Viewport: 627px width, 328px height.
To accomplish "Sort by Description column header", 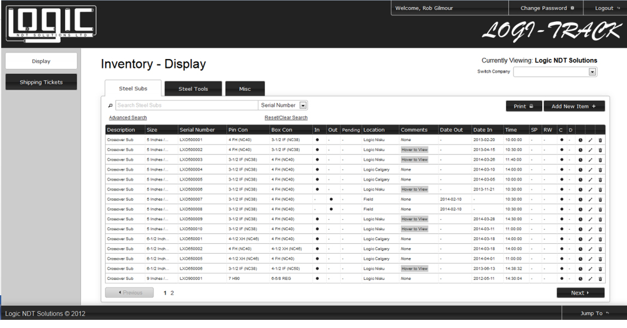I will pyautogui.click(x=121, y=130).
